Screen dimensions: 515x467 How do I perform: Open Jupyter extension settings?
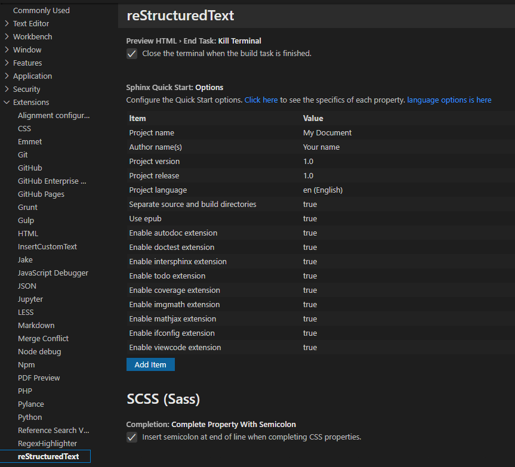click(30, 298)
